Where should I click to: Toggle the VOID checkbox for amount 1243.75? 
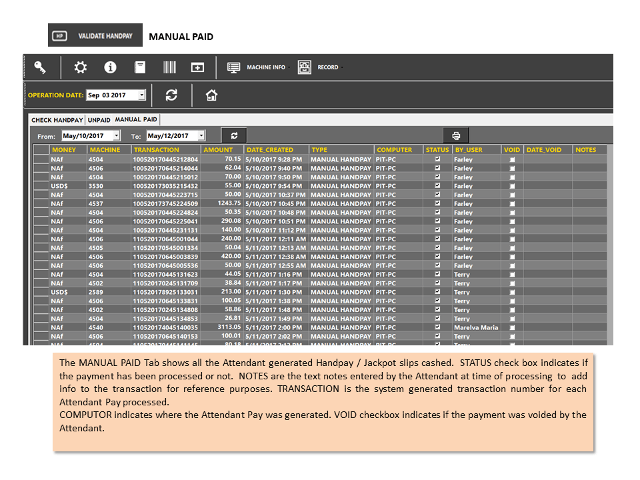(512, 204)
